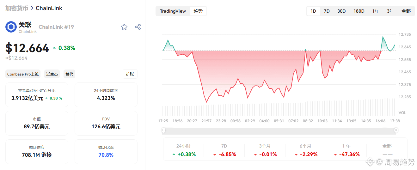
Task: Click the ChainLink logo icon
Action: click(11, 27)
